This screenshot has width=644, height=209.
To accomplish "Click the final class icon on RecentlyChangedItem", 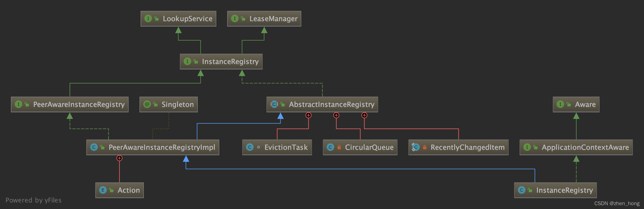I will [416, 147].
